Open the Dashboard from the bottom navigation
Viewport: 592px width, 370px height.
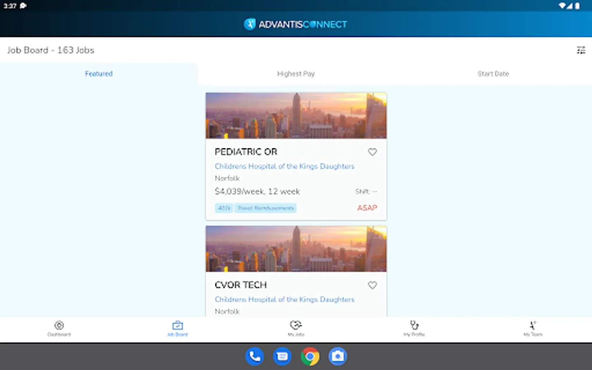click(x=59, y=329)
